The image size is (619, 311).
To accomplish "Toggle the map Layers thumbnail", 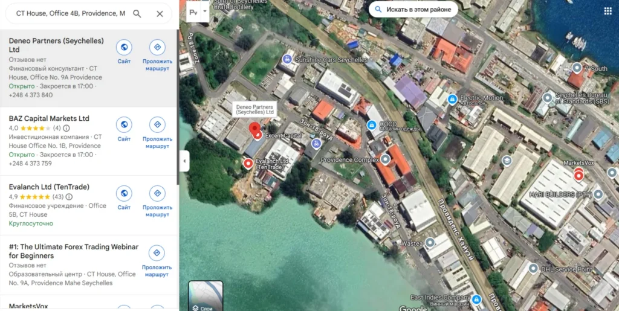I will click(x=206, y=295).
